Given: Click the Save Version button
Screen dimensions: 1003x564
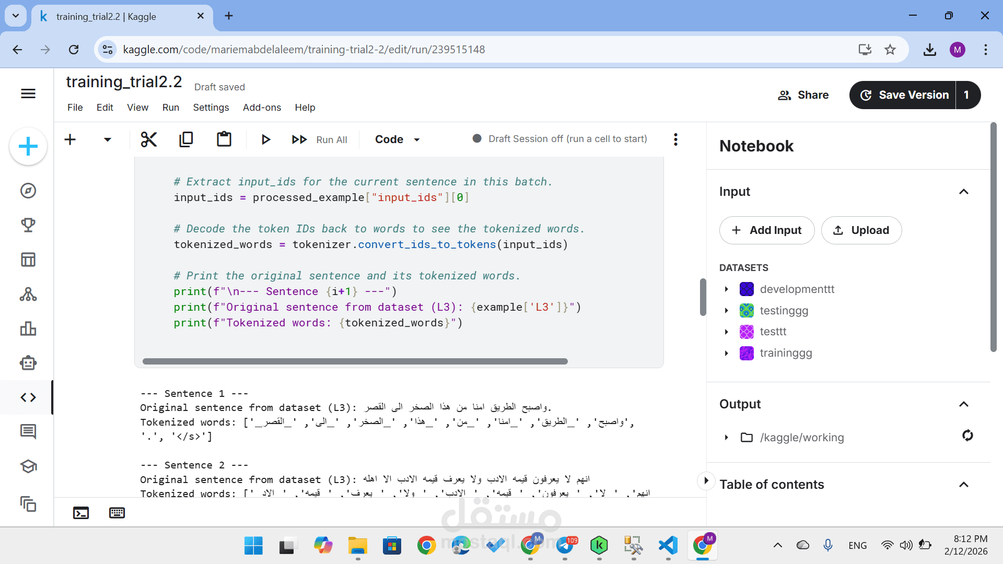Looking at the screenshot, I should (x=904, y=95).
